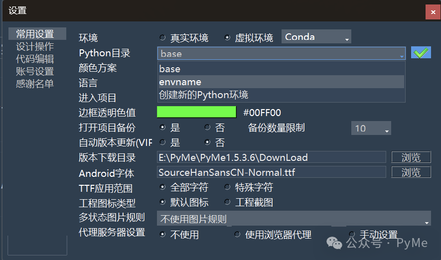Click the 设置 window title
The width and height of the screenshot is (441, 260).
(x=17, y=10)
